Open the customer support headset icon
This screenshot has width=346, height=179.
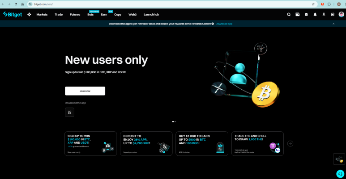340,174
